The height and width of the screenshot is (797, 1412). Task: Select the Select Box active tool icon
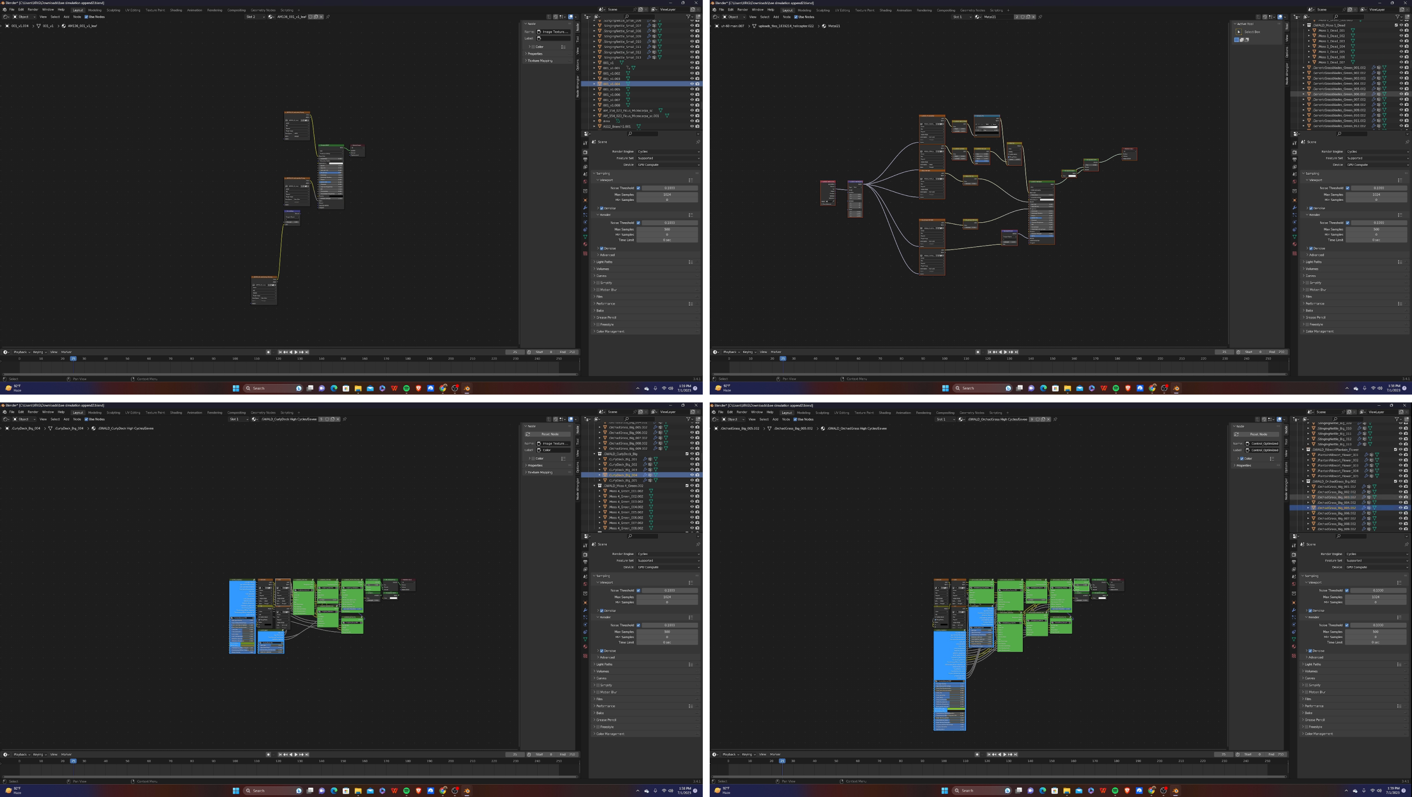(x=1238, y=32)
